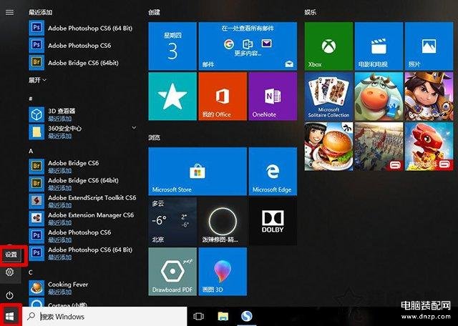This screenshot has height=326, width=458.
Task: Click the C letter group header
Action: pos(30,272)
